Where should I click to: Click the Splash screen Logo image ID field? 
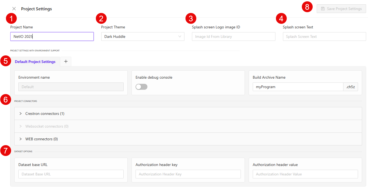coord(233,36)
